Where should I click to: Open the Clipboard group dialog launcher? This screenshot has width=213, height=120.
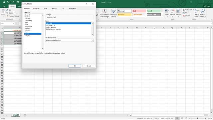[20, 19]
